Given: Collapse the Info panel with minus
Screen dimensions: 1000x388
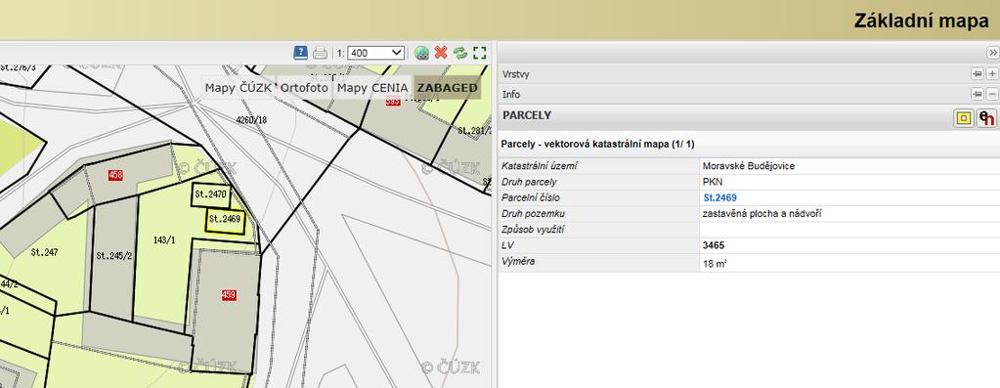Looking at the screenshot, I should [992, 94].
